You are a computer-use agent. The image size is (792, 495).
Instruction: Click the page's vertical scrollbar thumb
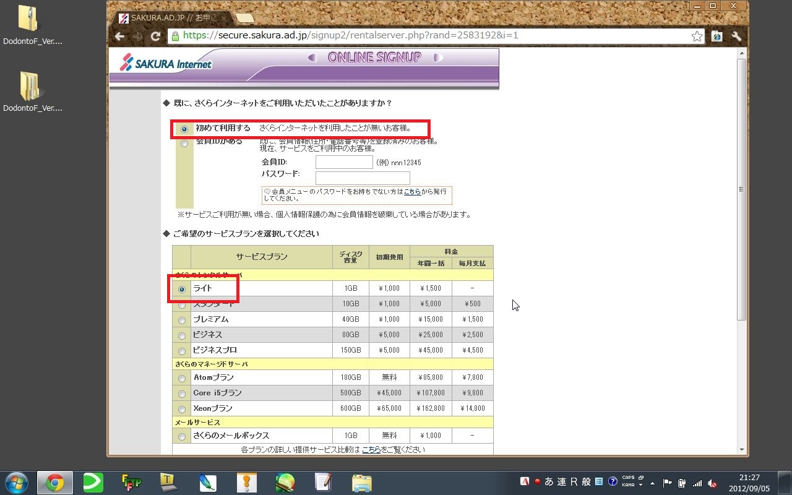point(742,190)
